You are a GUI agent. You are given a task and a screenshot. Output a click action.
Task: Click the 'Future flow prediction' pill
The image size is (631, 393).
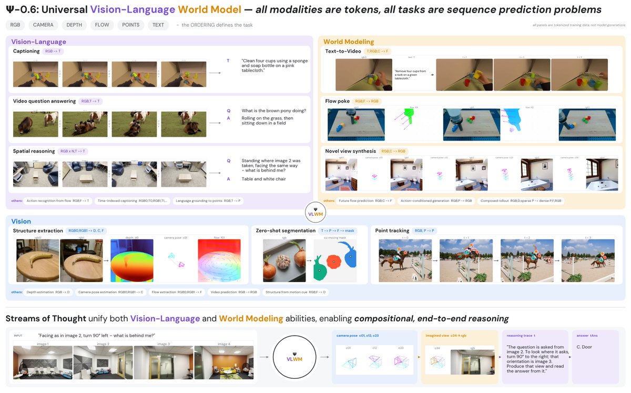(x=365, y=200)
